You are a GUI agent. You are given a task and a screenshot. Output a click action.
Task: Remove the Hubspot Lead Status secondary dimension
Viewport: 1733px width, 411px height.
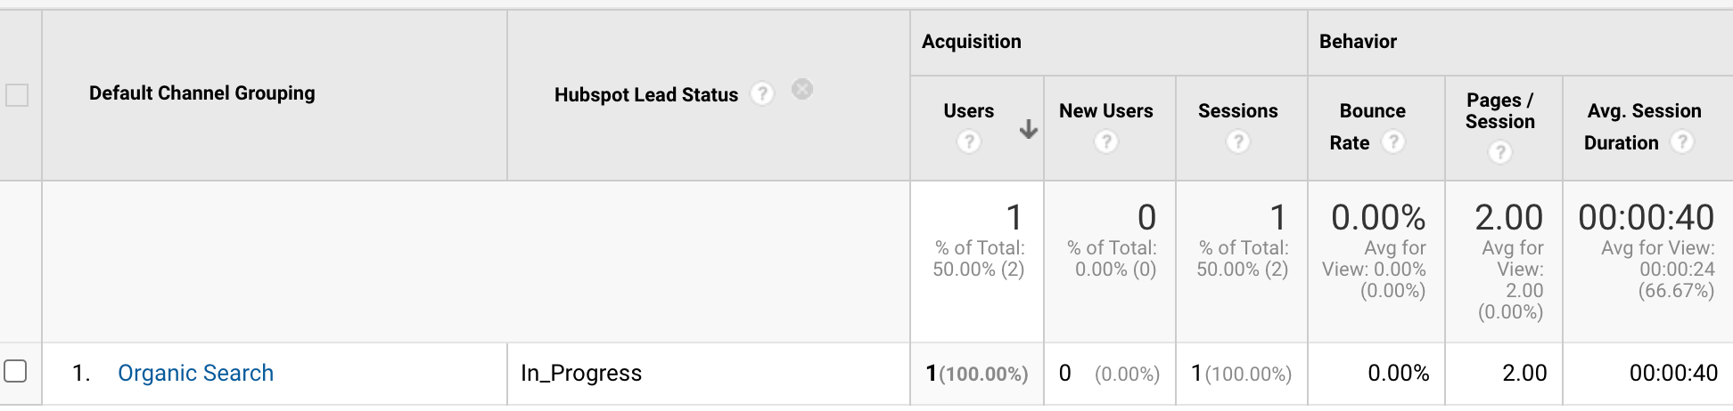pyautogui.click(x=802, y=89)
